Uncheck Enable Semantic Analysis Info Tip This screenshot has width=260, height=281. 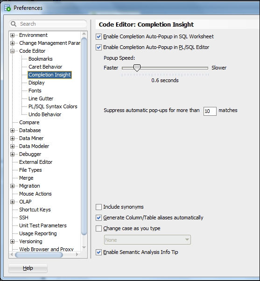[x=98, y=252]
